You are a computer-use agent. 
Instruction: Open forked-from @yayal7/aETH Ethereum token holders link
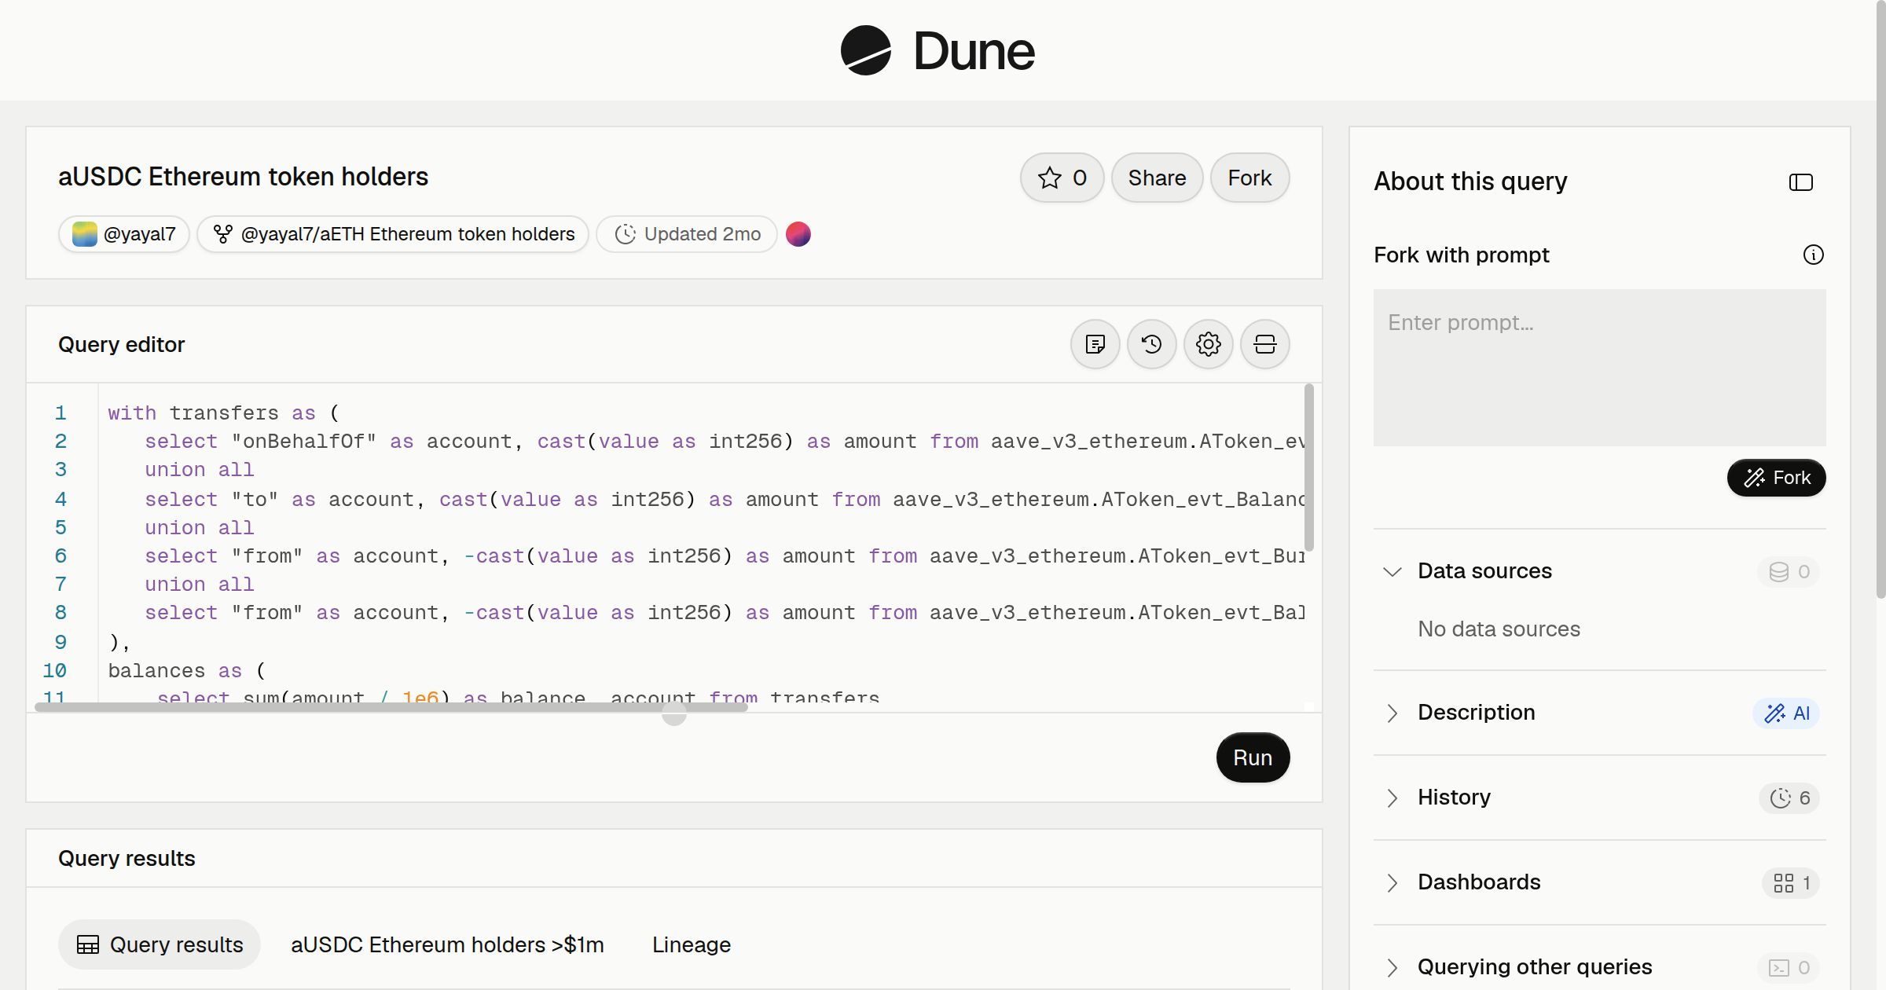tap(393, 234)
